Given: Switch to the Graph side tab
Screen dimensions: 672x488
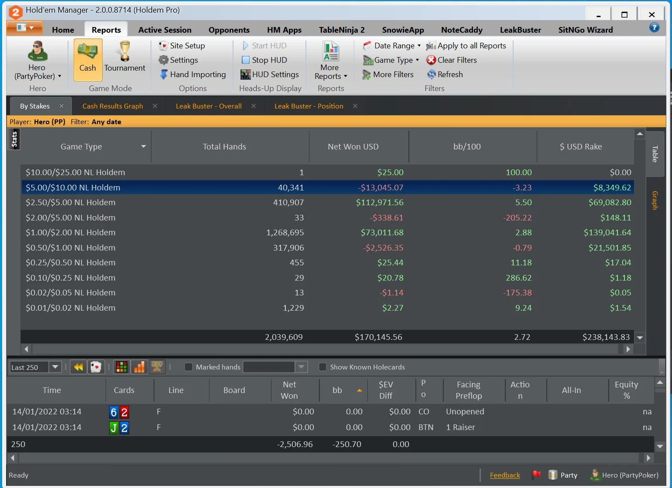Looking at the screenshot, I should click(x=655, y=200).
